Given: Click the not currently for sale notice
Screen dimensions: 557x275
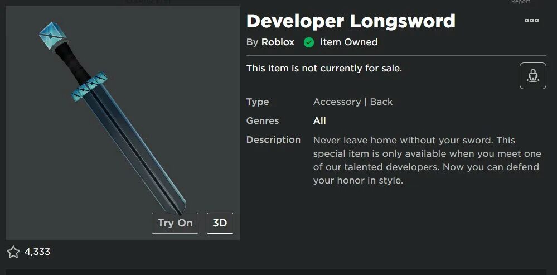Looking at the screenshot, I should 324,68.
